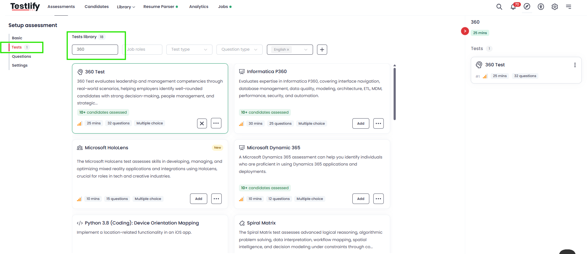The image size is (587, 254).
Task: Open the settings gear icon
Action: [555, 7]
